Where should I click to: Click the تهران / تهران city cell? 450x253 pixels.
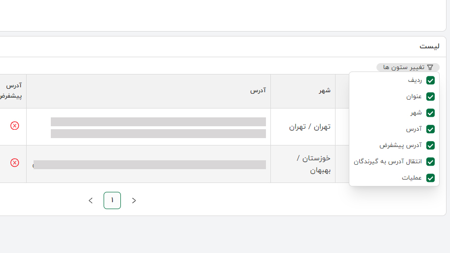click(309, 127)
